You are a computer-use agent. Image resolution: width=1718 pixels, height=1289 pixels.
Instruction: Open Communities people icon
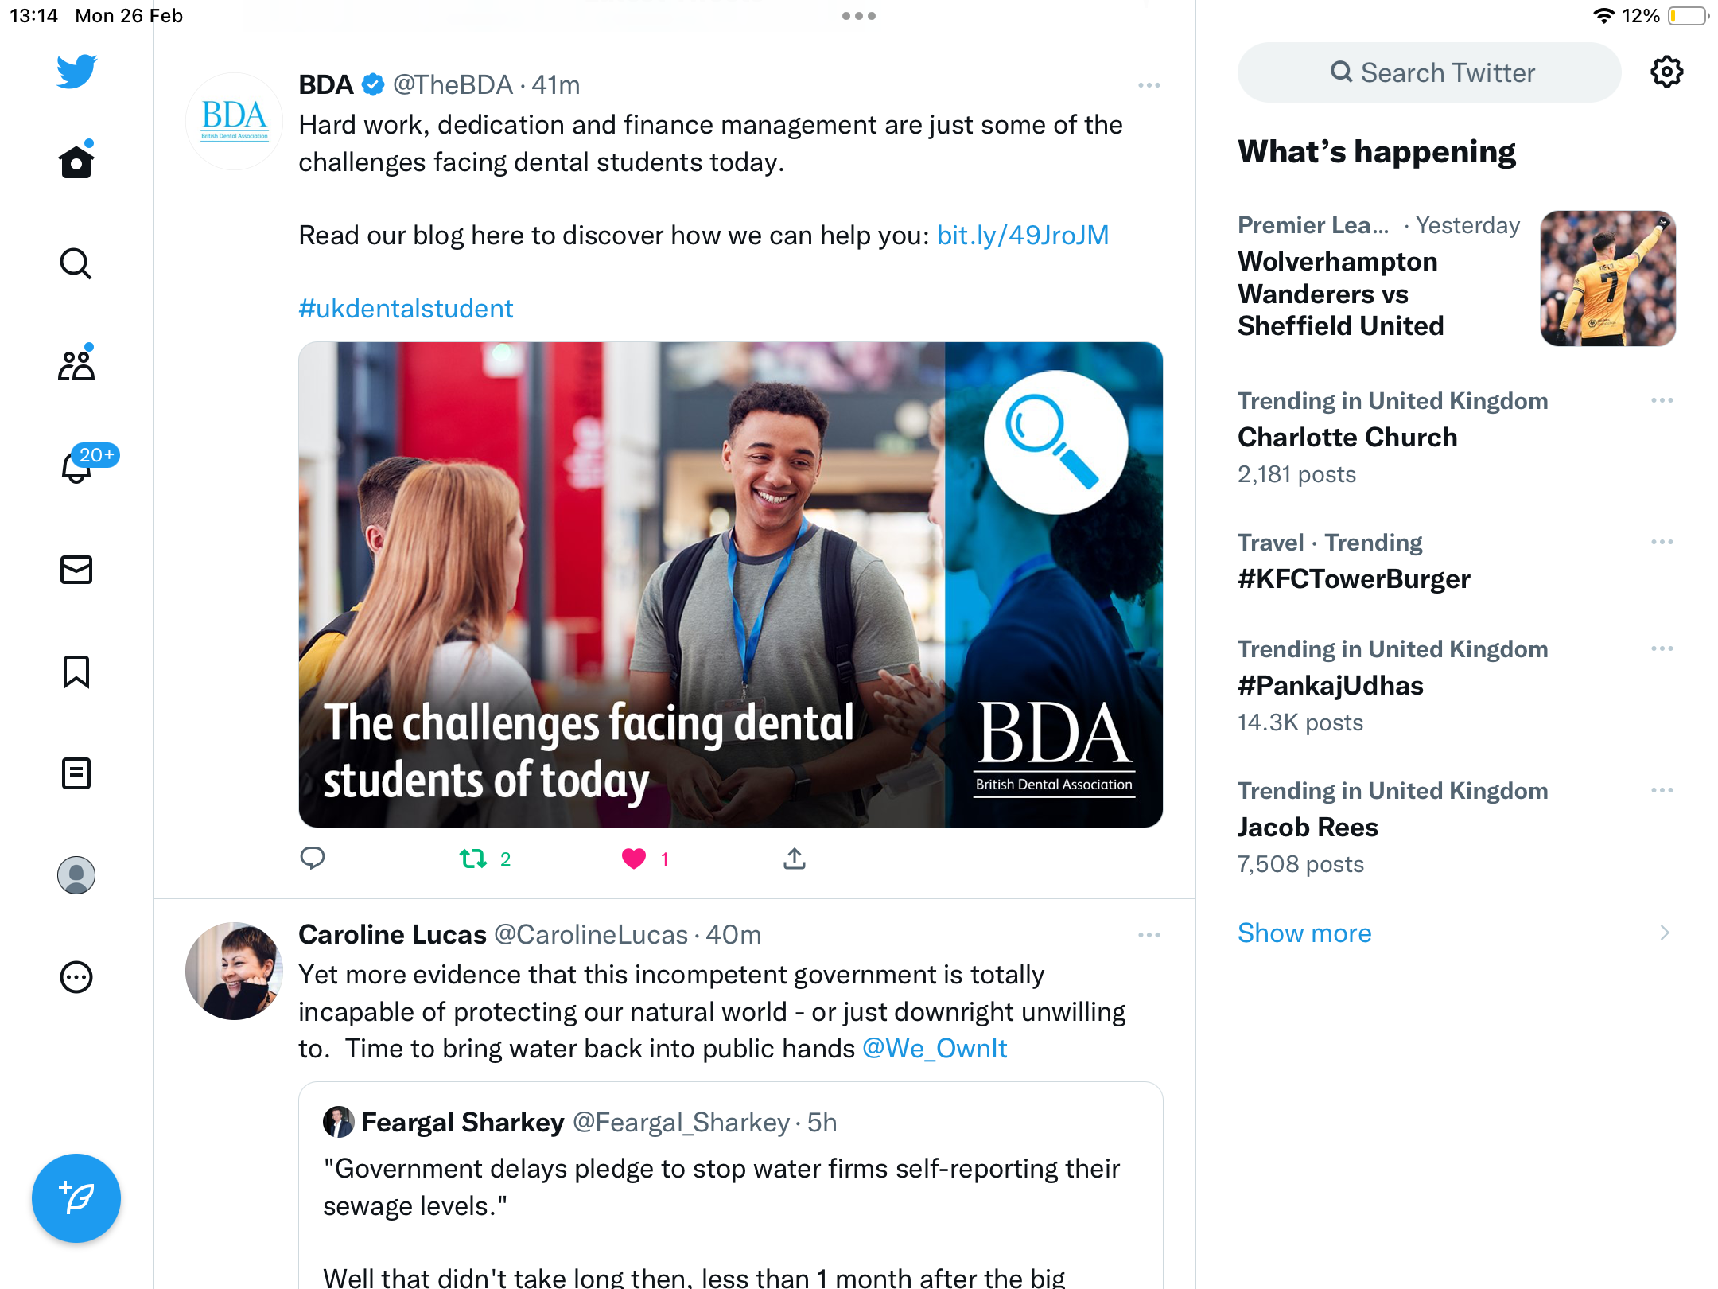click(x=76, y=364)
